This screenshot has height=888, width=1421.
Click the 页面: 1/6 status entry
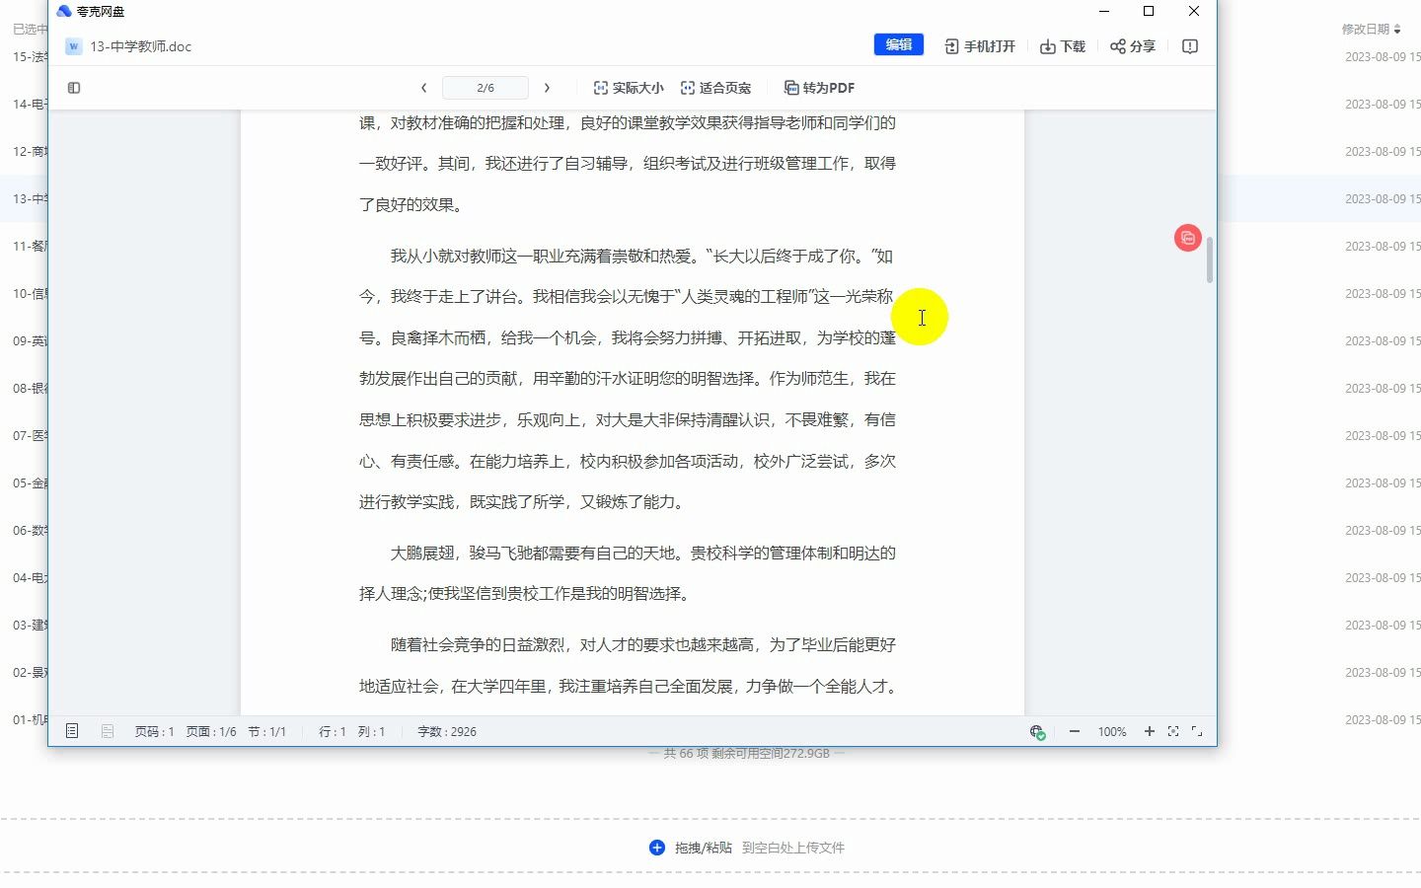[x=211, y=732]
